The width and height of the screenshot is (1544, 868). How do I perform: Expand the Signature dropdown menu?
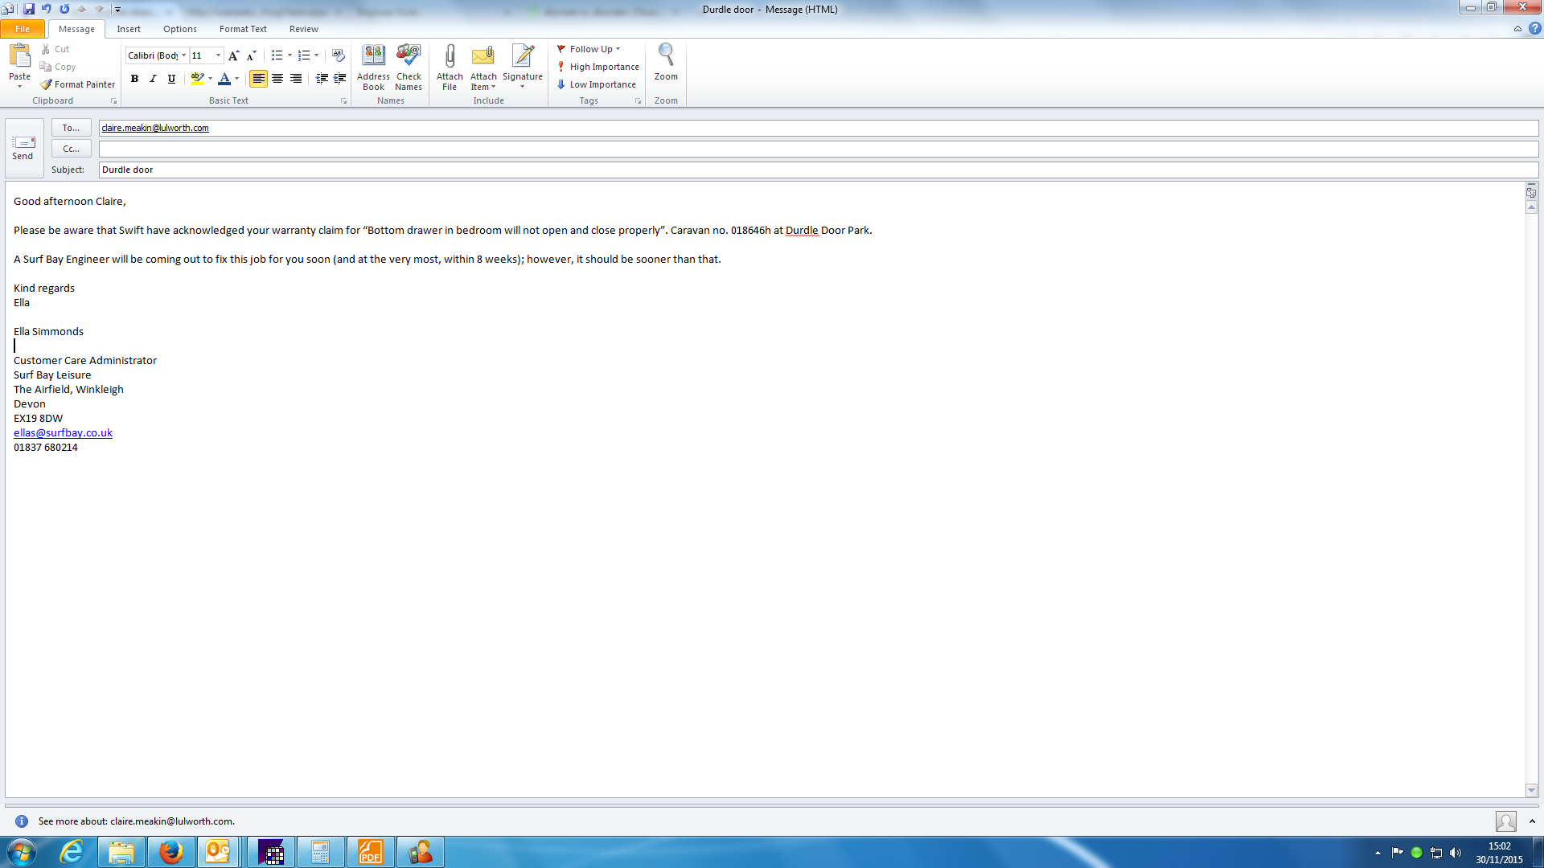coord(523,86)
